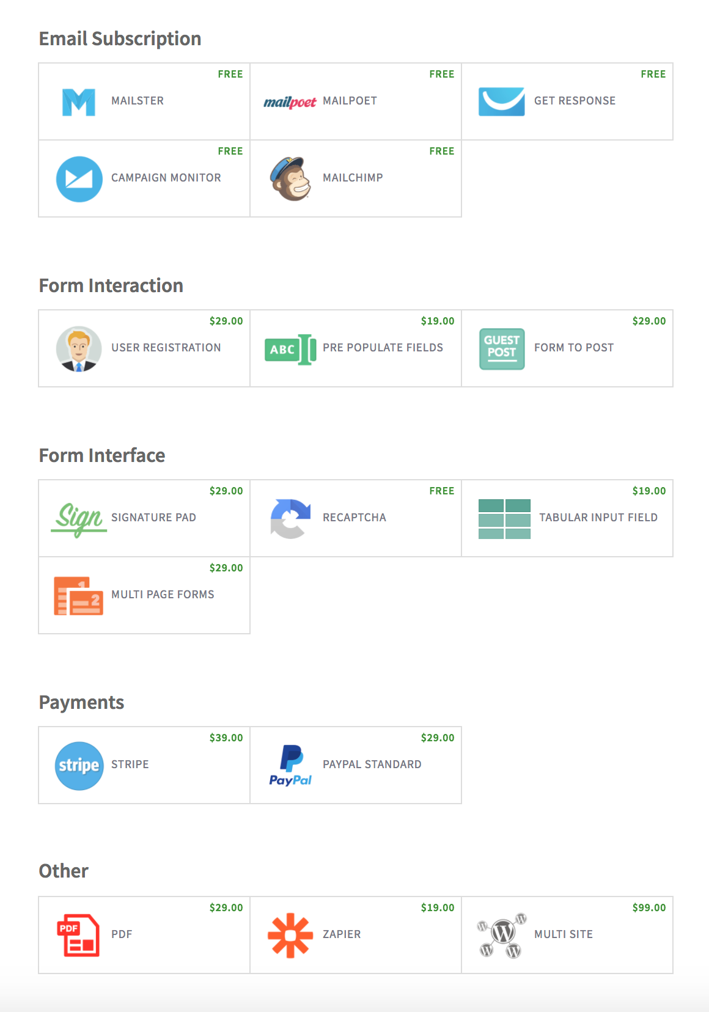Click the Campaign Monitor envelope icon

pos(79,179)
